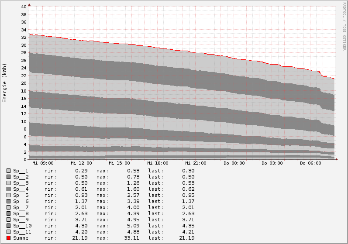This screenshot has width=348, height=244.
Task: Click the Do 00:00 time axis label
Action: 234,163
